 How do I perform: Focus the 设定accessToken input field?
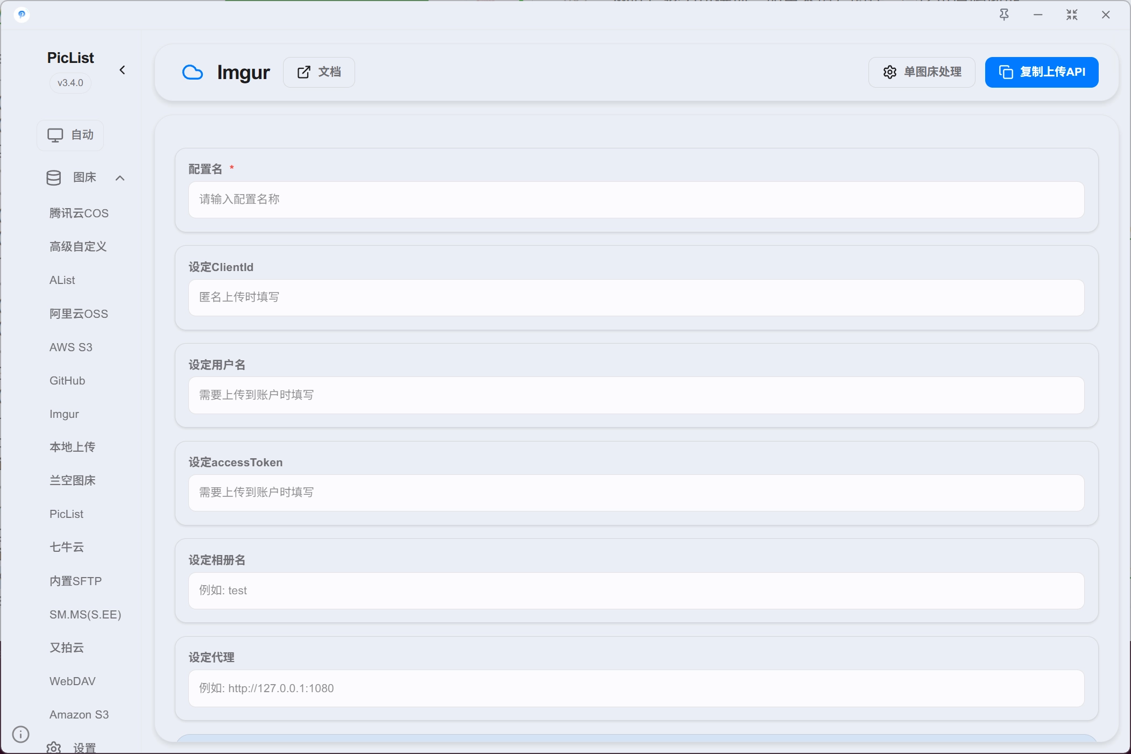click(636, 493)
